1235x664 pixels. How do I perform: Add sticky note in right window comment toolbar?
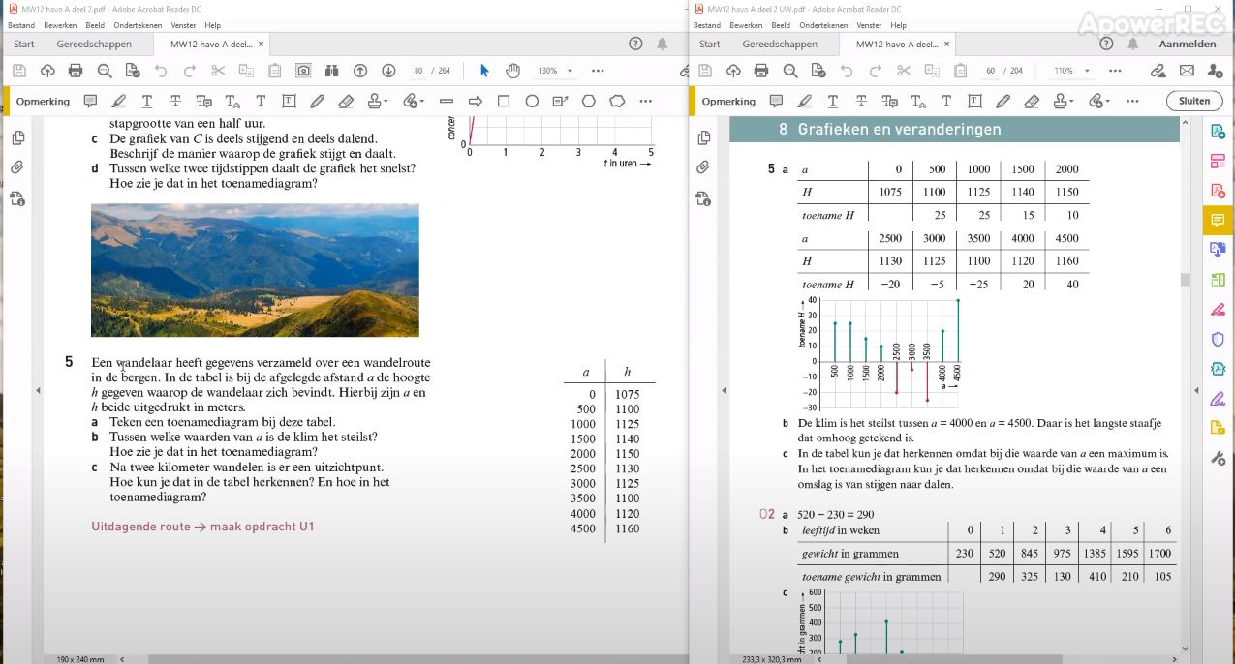(x=776, y=101)
